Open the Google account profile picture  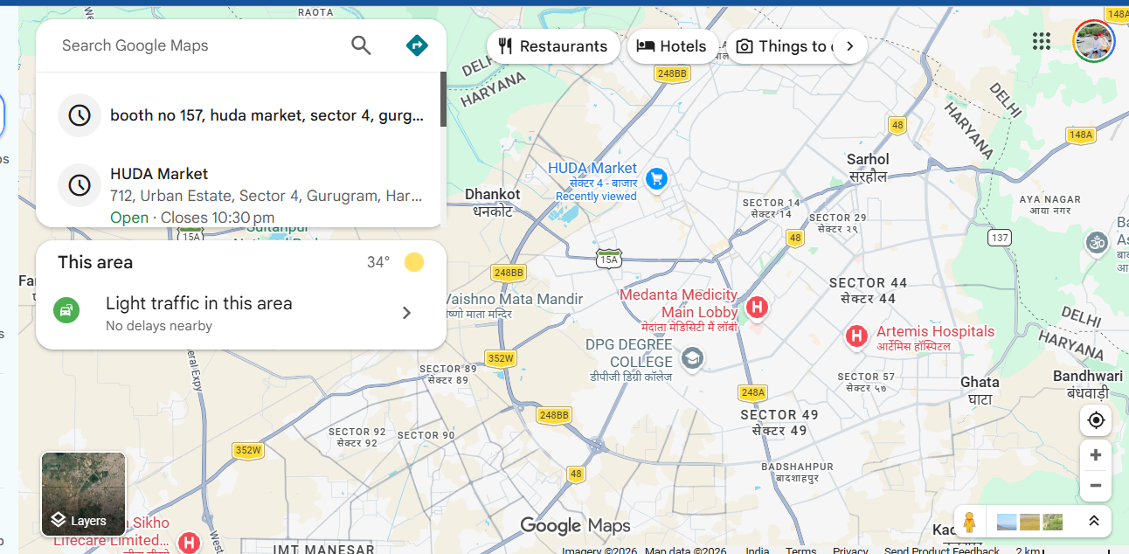point(1094,41)
